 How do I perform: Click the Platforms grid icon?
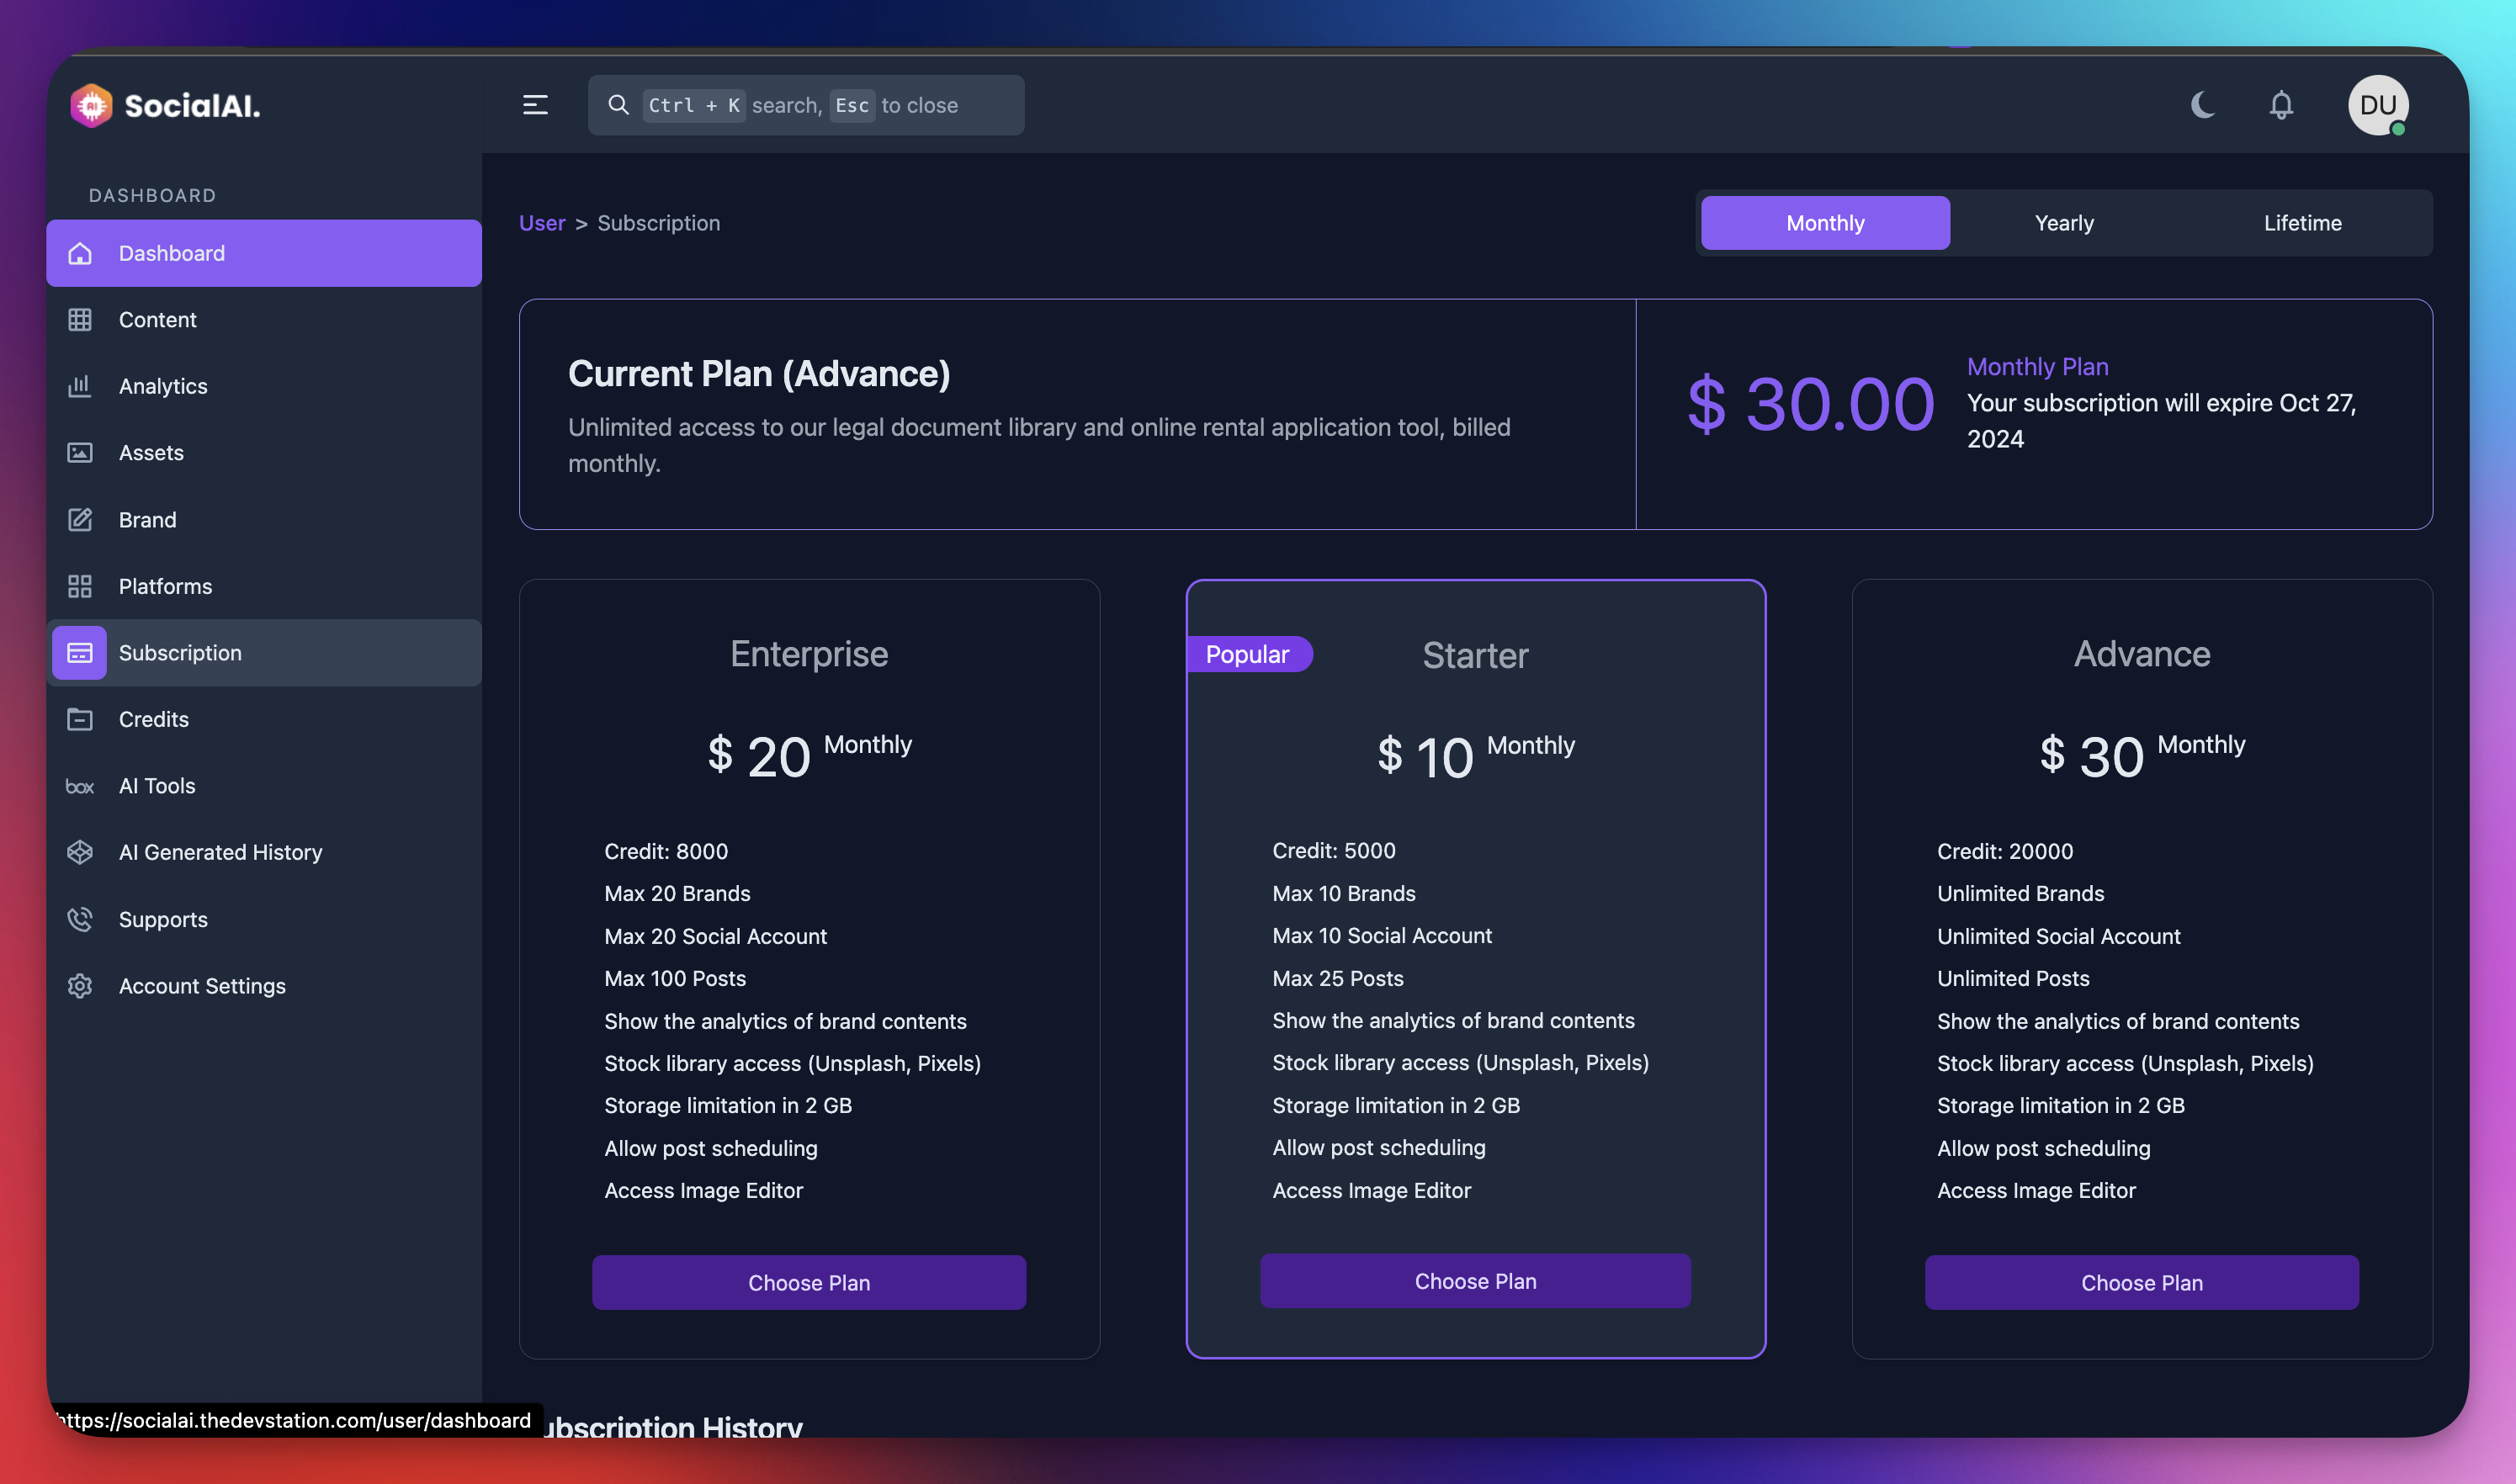80,586
